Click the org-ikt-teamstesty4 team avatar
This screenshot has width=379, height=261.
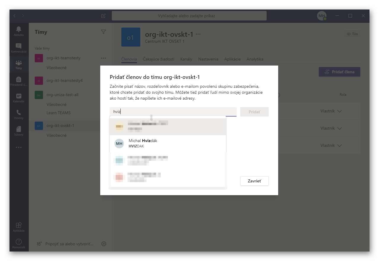pos(39,80)
